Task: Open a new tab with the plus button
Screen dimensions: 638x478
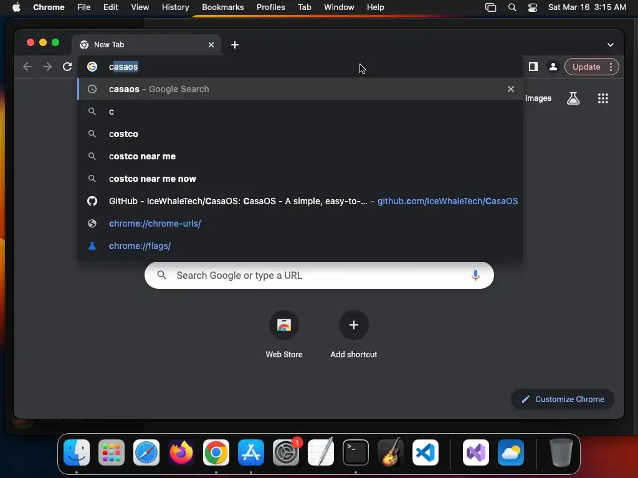Action: [x=235, y=45]
